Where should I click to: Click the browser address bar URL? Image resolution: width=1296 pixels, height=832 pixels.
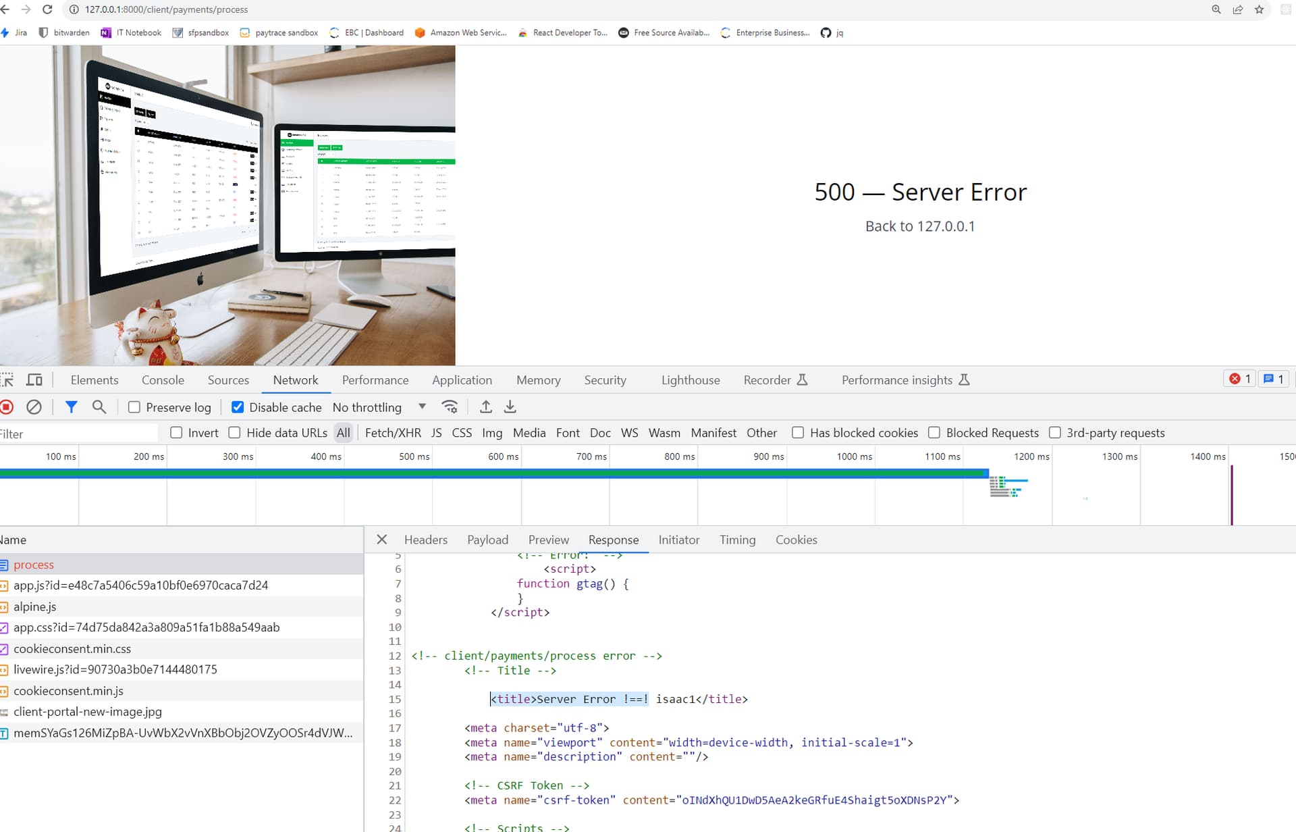coord(166,9)
